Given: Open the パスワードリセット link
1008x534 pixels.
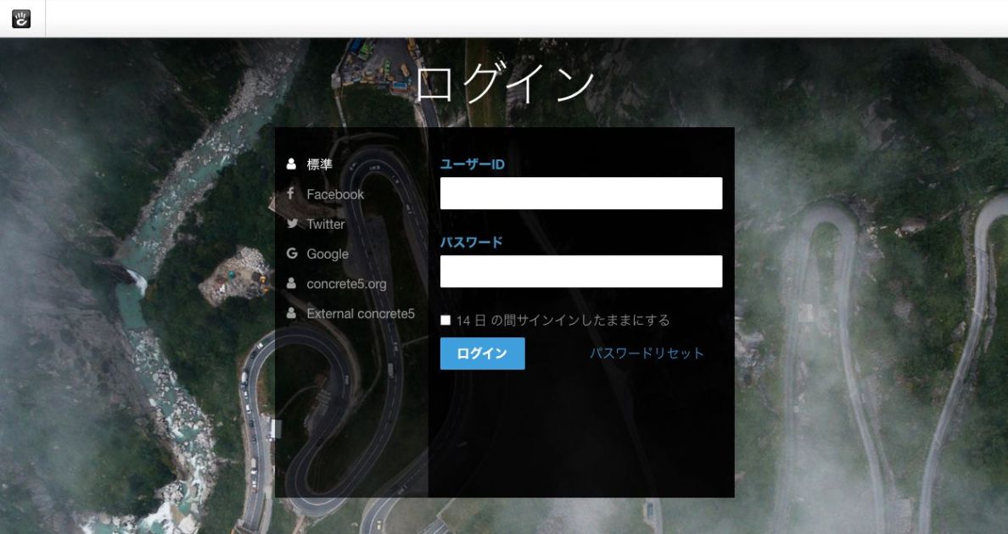Looking at the screenshot, I should [x=647, y=353].
